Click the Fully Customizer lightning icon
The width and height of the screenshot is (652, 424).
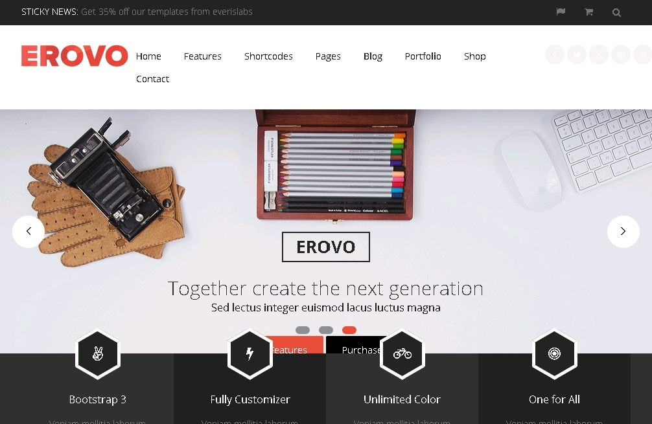pos(250,354)
